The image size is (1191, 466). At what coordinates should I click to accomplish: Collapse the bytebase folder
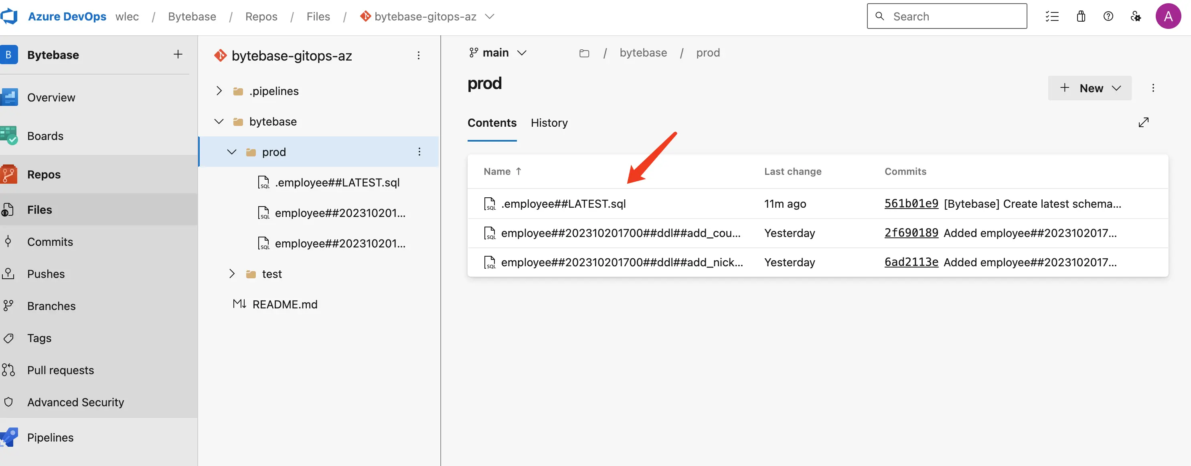click(x=219, y=122)
